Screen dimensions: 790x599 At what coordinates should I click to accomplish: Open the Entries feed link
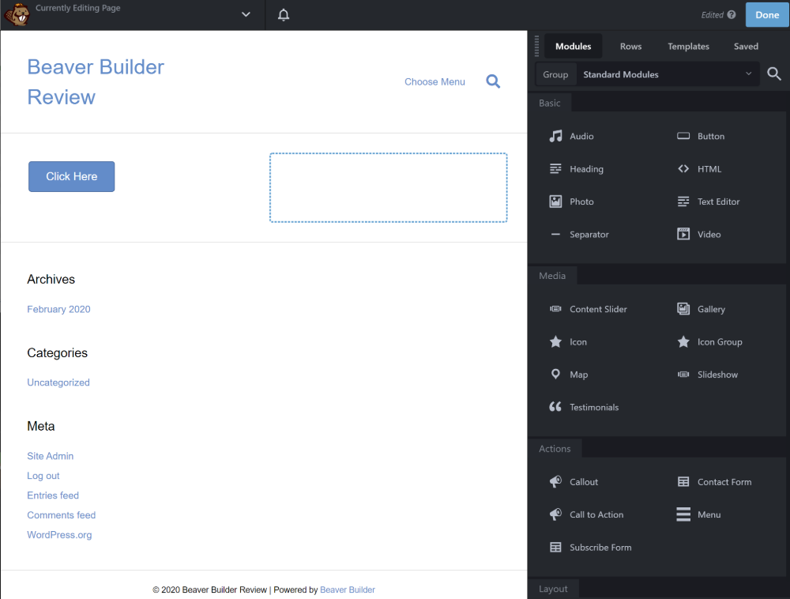(x=53, y=495)
